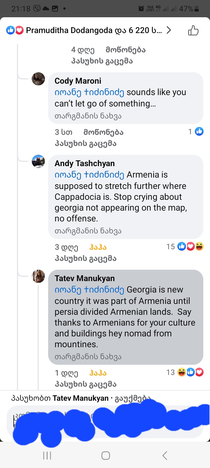The image size is (210, 468).
Task: View the 15 reactions on Andy Tashchyan's comment
Action: coord(185,247)
